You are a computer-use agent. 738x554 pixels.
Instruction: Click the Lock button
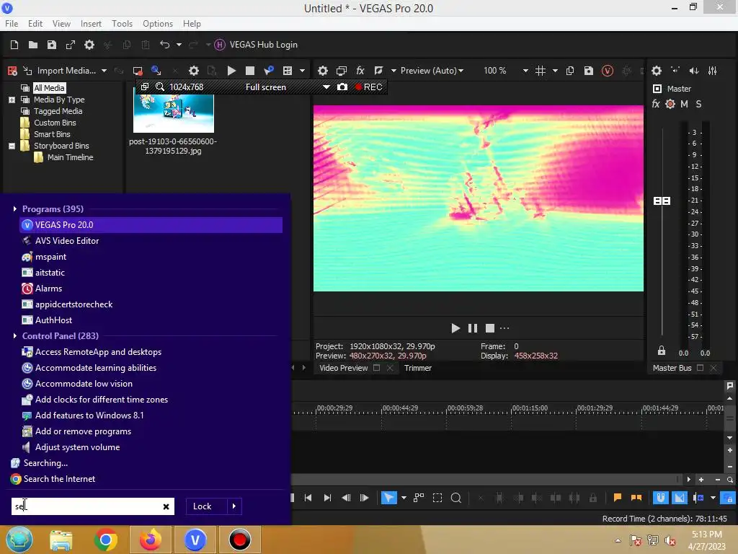click(x=203, y=506)
